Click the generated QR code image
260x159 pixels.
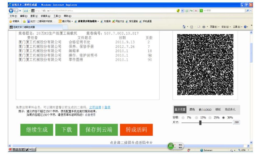(205, 65)
